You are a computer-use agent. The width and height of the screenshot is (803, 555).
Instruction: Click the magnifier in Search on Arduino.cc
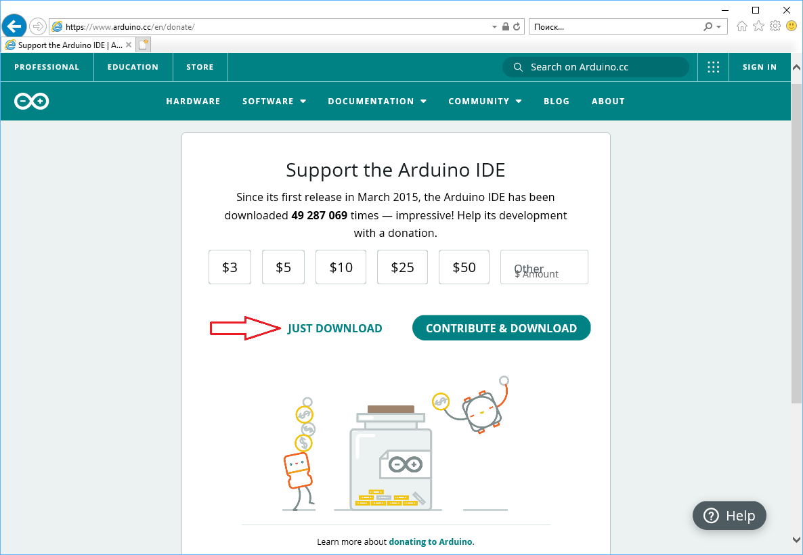518,67
